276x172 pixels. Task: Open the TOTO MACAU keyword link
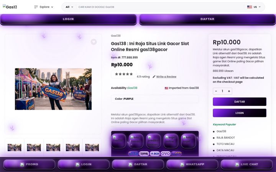225,144
